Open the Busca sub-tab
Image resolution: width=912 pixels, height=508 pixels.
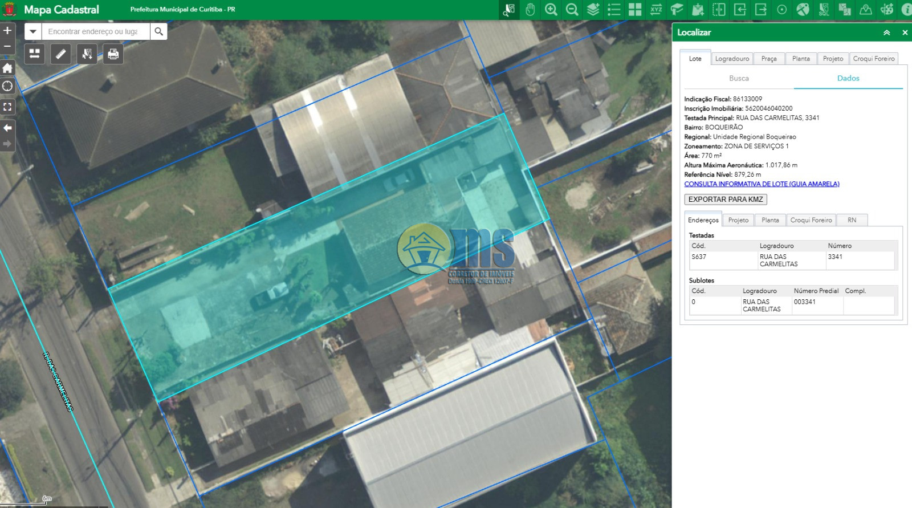739,78
